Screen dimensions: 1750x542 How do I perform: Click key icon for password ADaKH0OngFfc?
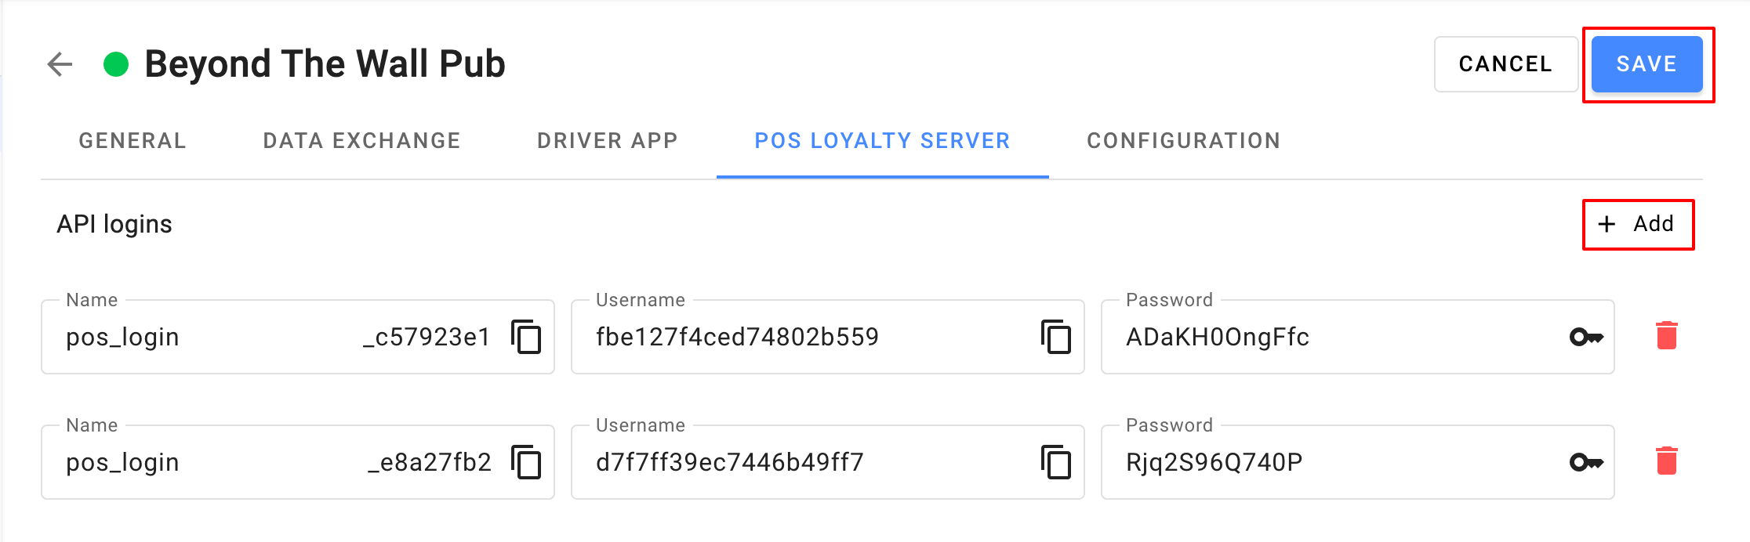1586,338
